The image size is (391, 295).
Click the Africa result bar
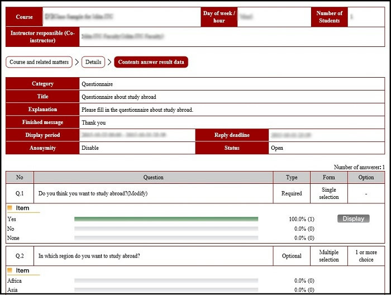click(x=166, y=280)
